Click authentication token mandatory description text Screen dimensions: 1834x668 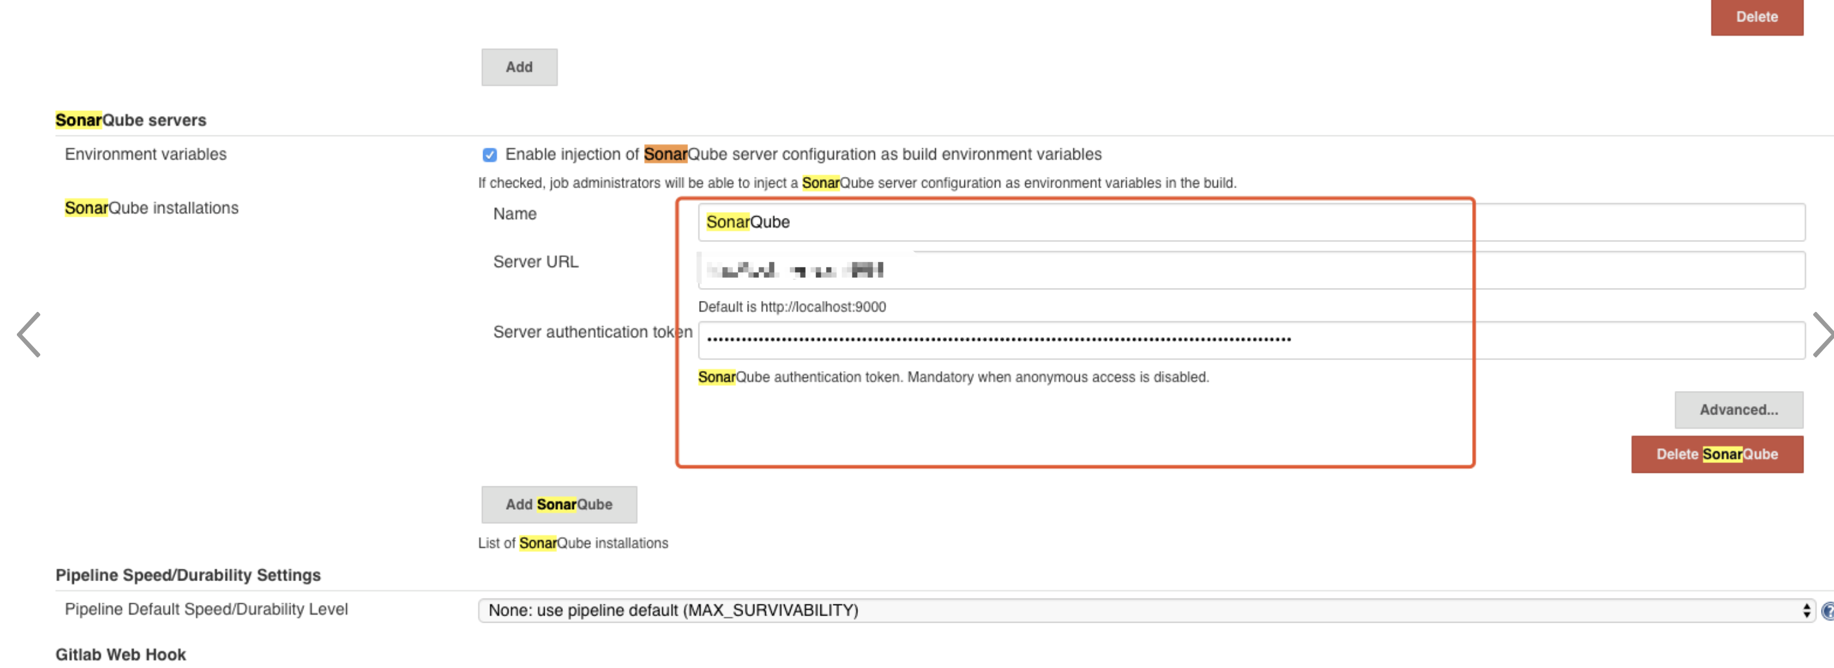953,377
